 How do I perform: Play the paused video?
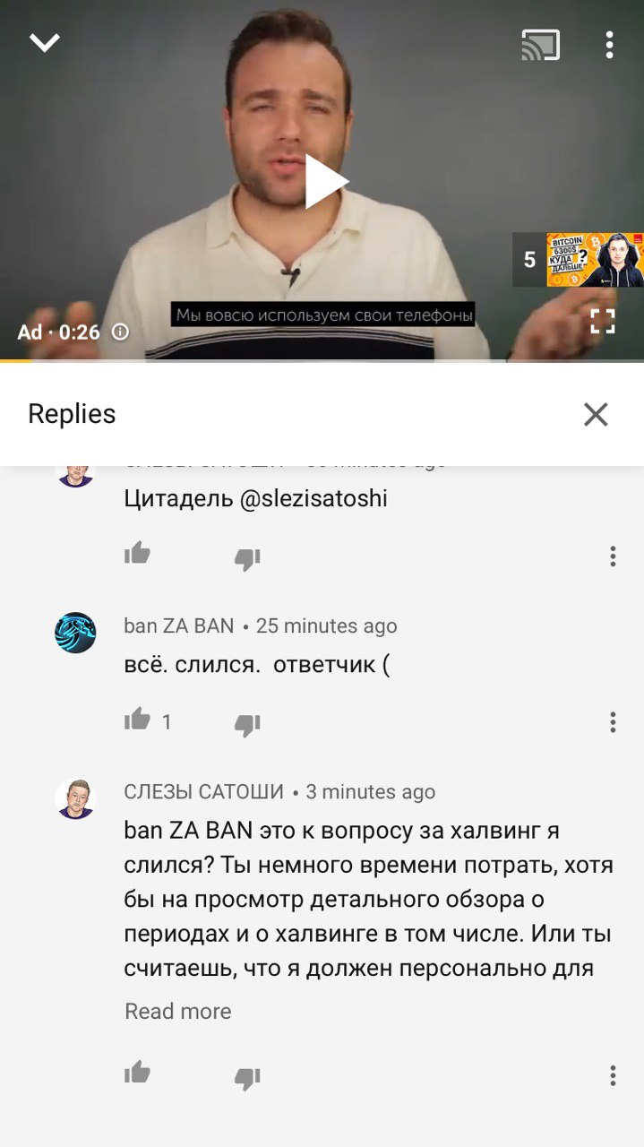pos(325,182)
